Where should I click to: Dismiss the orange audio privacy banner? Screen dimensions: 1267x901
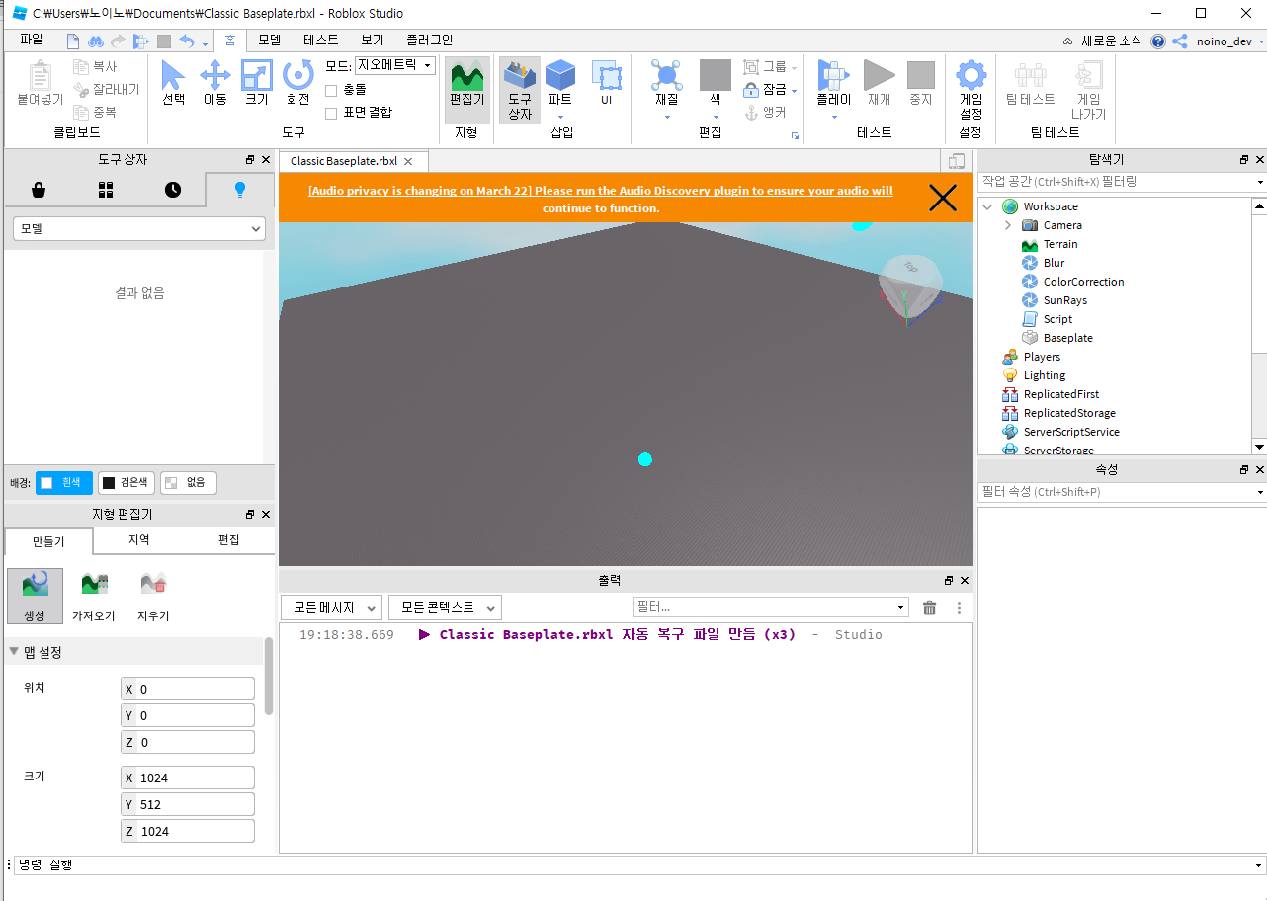pyautogui.click(x=943, y=198)
